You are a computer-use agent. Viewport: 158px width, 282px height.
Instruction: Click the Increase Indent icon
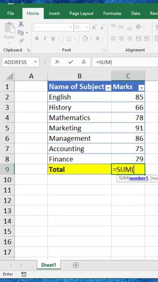tap(147, 38)
